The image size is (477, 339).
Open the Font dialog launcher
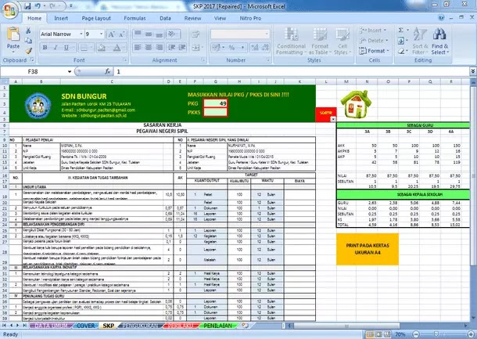click(x=124, y=60)
